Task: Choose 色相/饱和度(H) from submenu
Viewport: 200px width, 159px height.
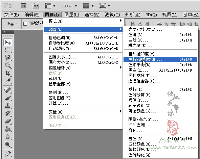Action: 160,59
